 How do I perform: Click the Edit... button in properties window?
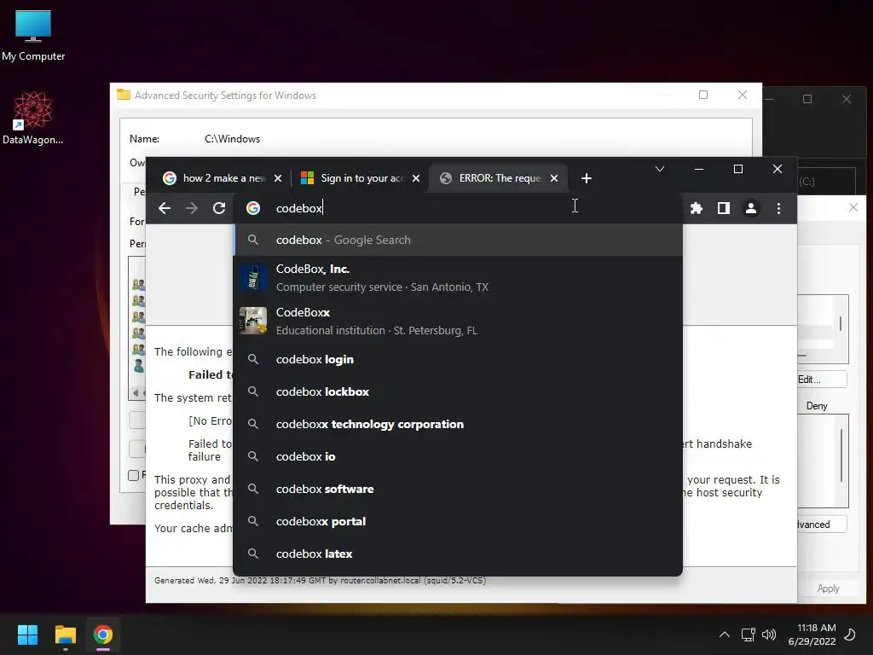tap(822, 380)
